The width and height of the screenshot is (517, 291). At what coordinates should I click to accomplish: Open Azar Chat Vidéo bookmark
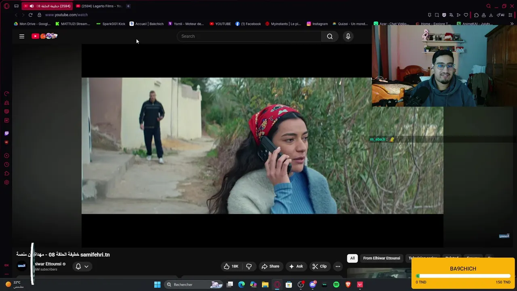[391, 24]
